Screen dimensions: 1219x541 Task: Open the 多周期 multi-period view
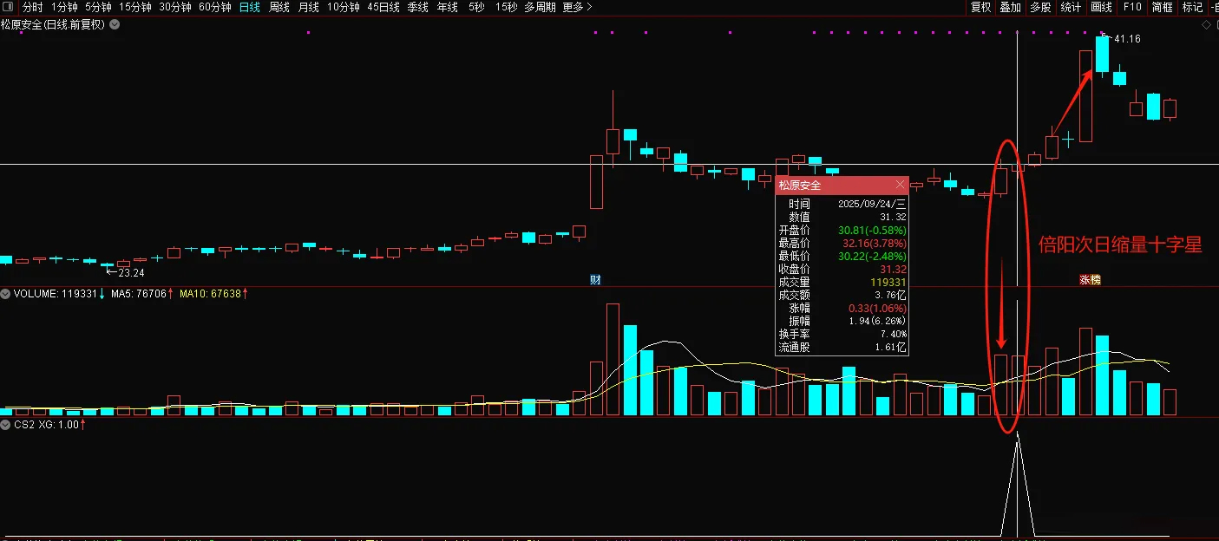pos(541,7)
